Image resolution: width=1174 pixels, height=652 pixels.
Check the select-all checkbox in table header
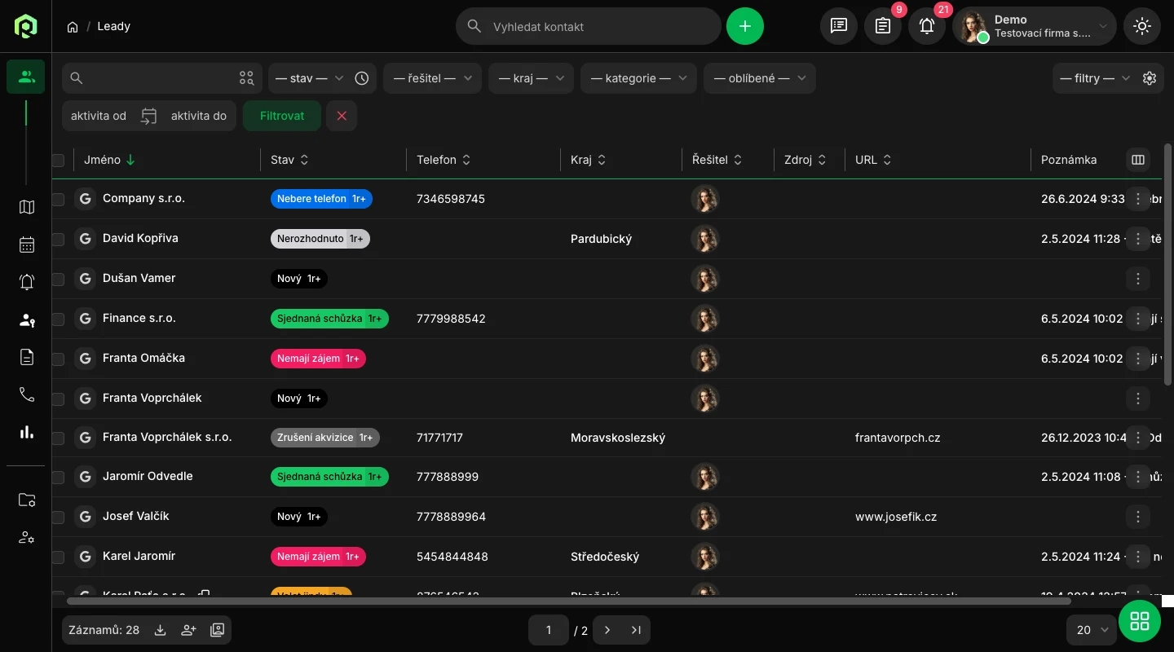click(x=58, y=161)
